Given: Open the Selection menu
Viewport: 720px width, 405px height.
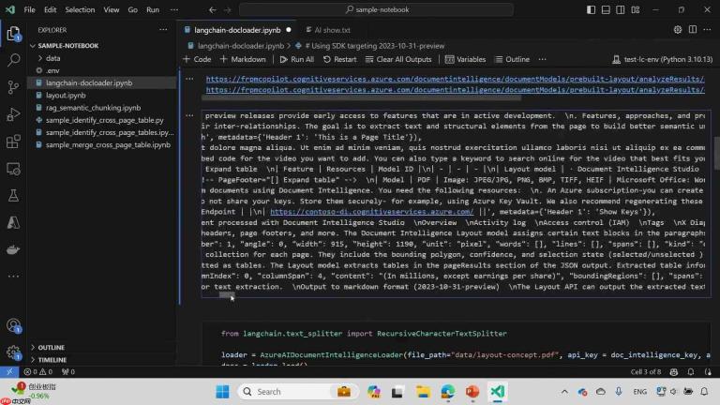Looking at the screenshot, I should pos(80,9).
